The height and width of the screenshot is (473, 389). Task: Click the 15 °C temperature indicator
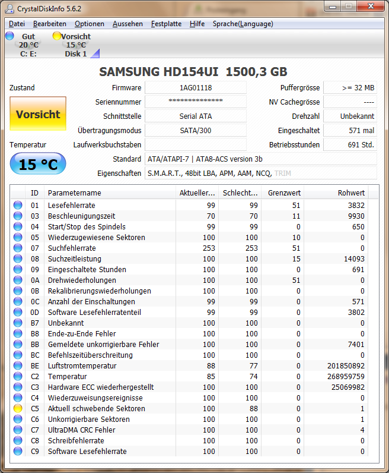click(x=38, y=164)
